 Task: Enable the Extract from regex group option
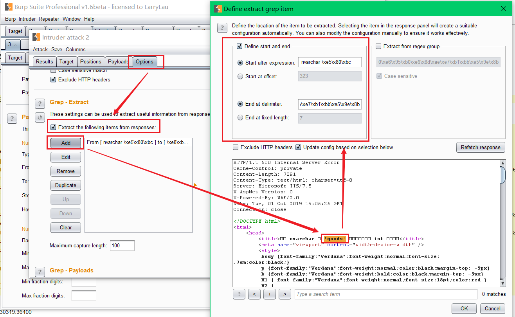[378, 46]
